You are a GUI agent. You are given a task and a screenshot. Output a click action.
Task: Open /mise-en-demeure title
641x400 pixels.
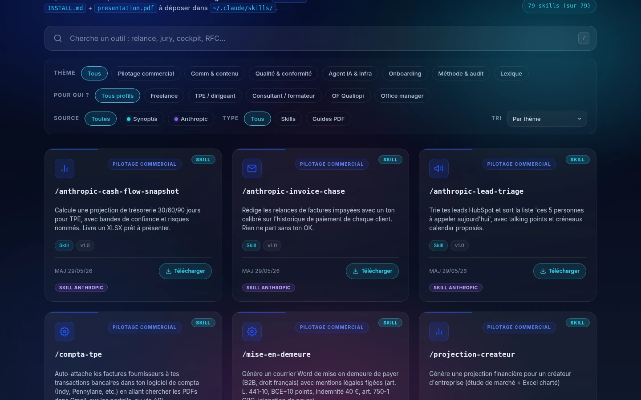[276, 355]
